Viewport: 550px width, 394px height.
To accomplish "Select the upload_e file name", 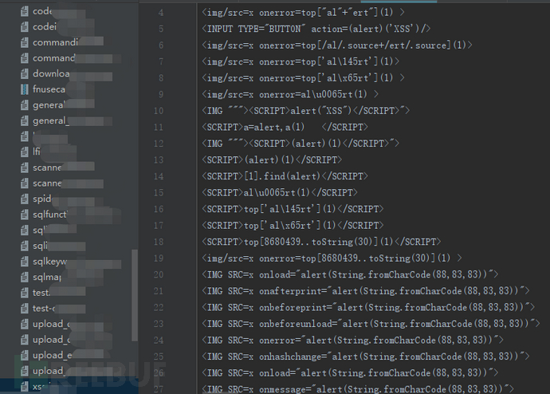I will [x=53, y=355].
